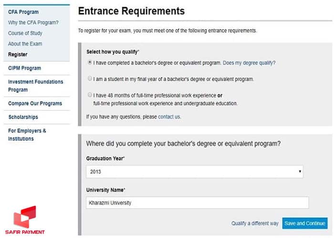Open the Graduation Year dropdown
The image size is (334, 238).
point(195,171)
